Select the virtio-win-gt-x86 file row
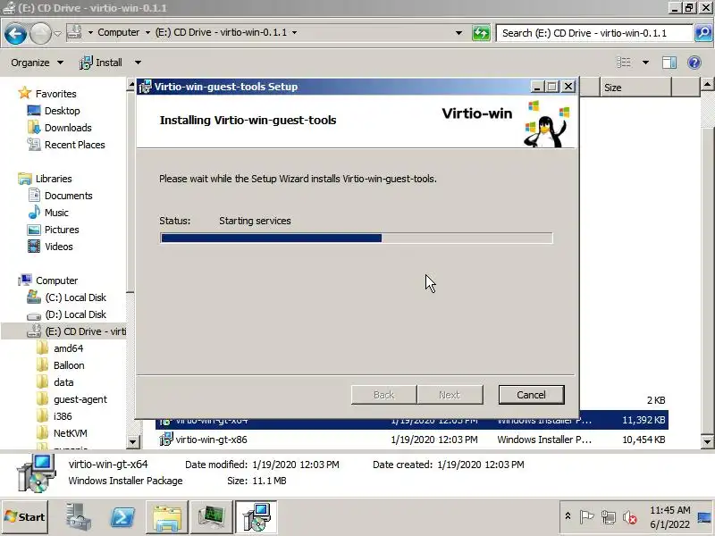715x536 pixels. (x=412, y=440)
